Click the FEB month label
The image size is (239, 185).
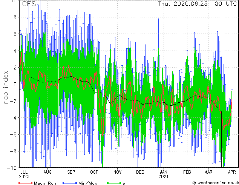point(187,172)
